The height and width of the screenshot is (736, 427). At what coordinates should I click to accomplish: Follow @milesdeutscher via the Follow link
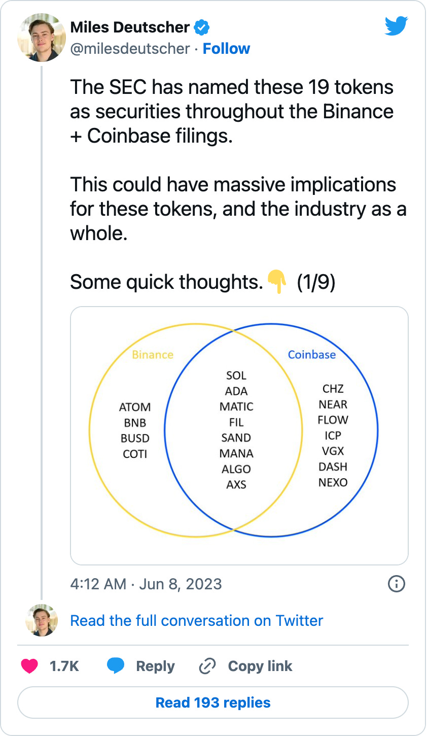click(226, 49)
